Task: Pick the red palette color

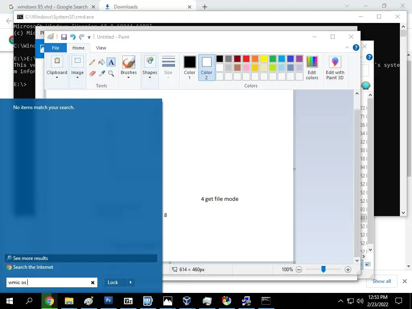Action: coord(246,59)
